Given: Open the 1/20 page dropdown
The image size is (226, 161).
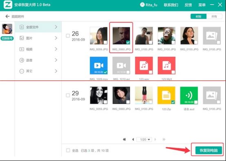Looking at the screenshot, I should 144,139.
